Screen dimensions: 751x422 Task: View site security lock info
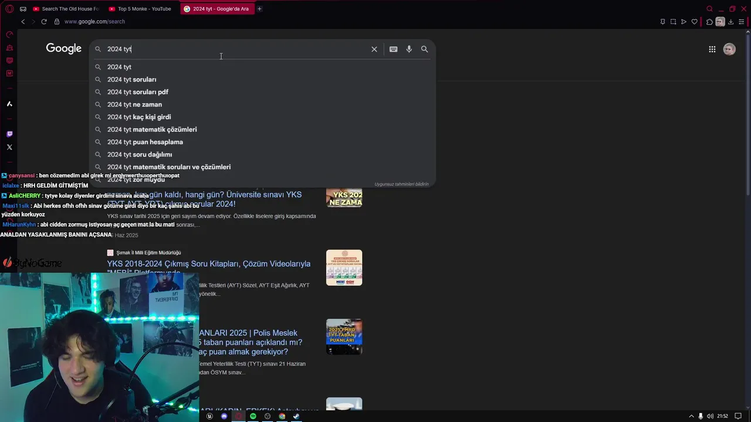coord(57,22)
